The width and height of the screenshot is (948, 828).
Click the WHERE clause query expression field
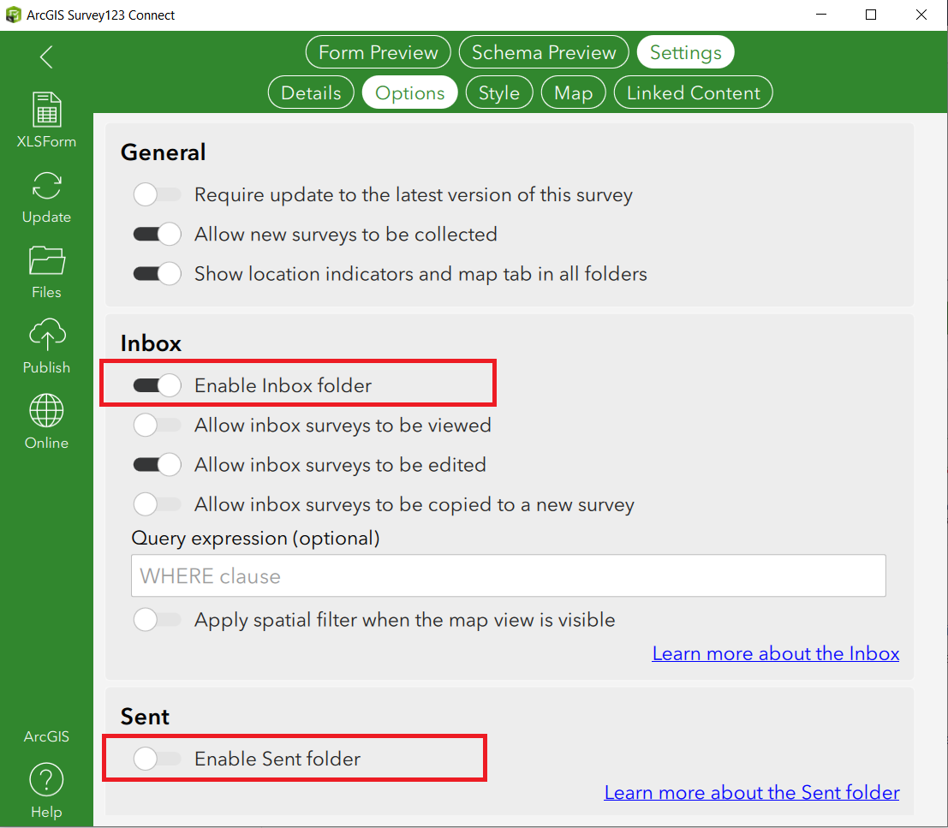[x=509, y=575]
